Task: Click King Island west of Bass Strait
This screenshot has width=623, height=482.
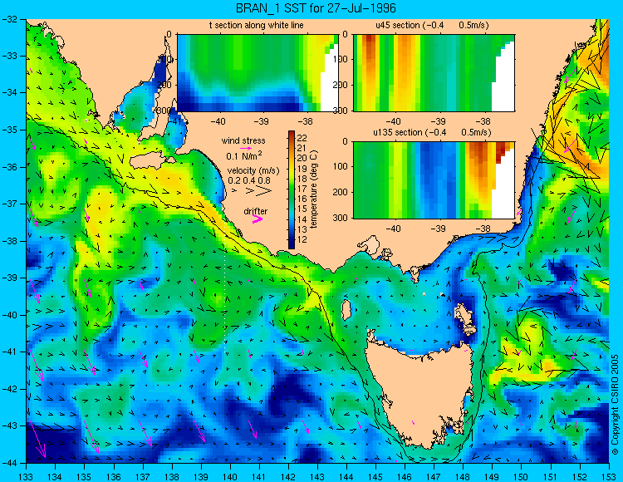Action: coord(346,310)
